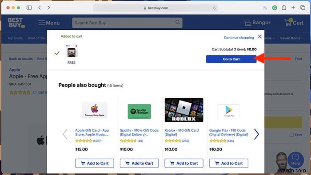Close the added-to-cart dialog
The width and height of the screenshot is (311, 175).
[259, 37]
